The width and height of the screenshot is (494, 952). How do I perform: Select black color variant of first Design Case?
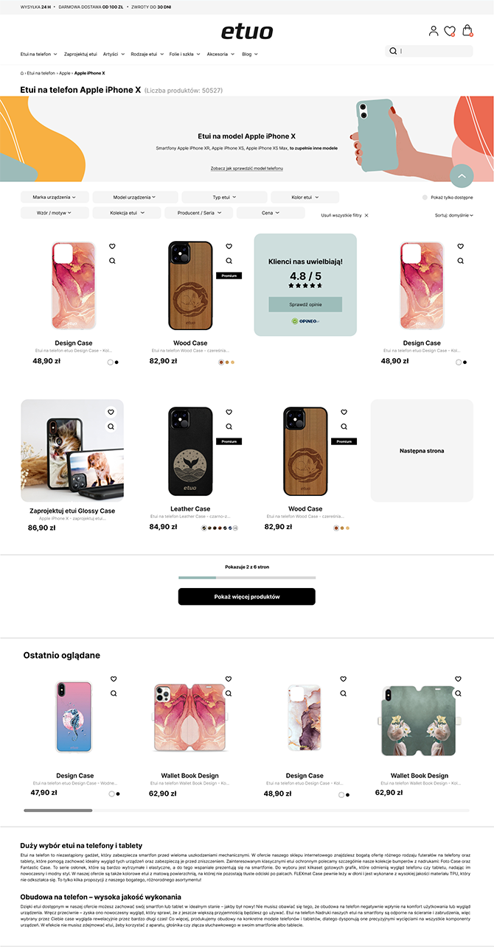[x=116, y=362]
